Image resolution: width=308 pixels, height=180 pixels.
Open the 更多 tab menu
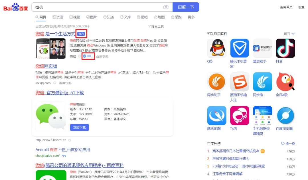tap(191, 17)
